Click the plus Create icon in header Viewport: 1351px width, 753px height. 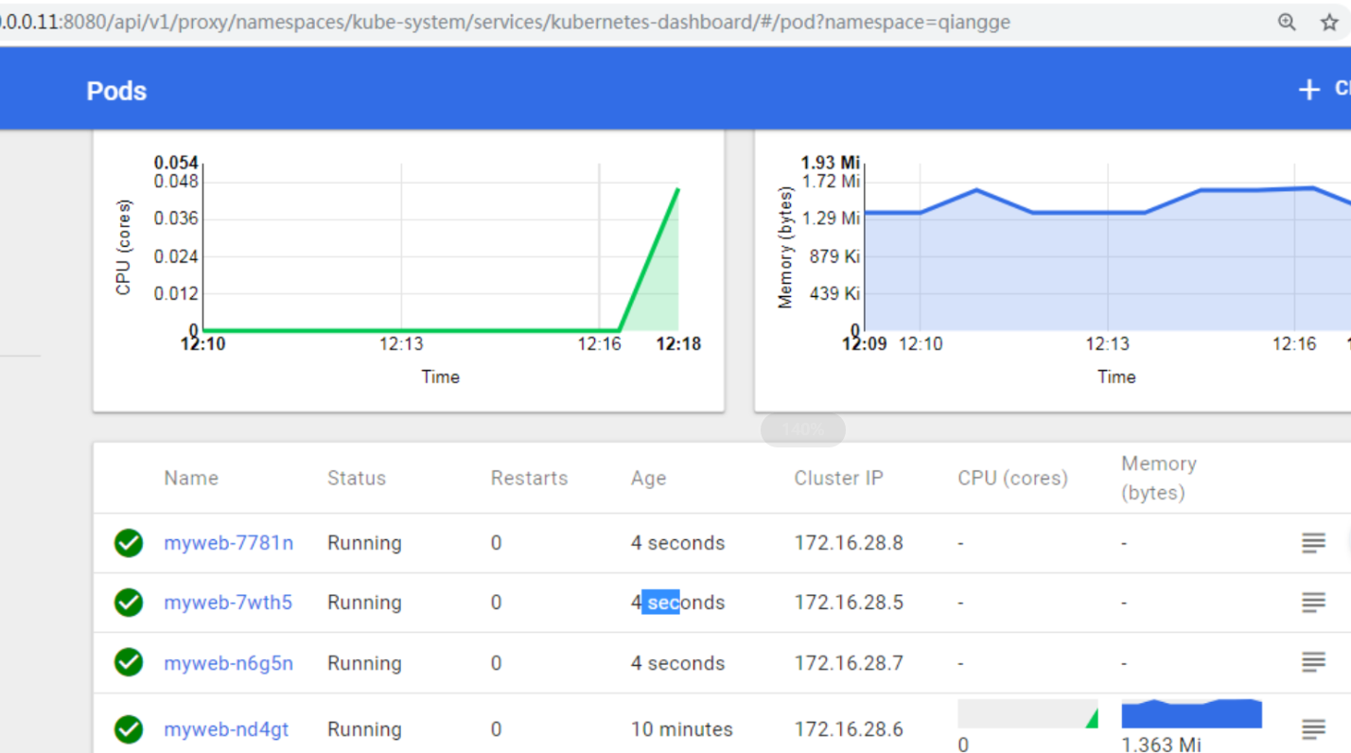tap(1309, 90)
